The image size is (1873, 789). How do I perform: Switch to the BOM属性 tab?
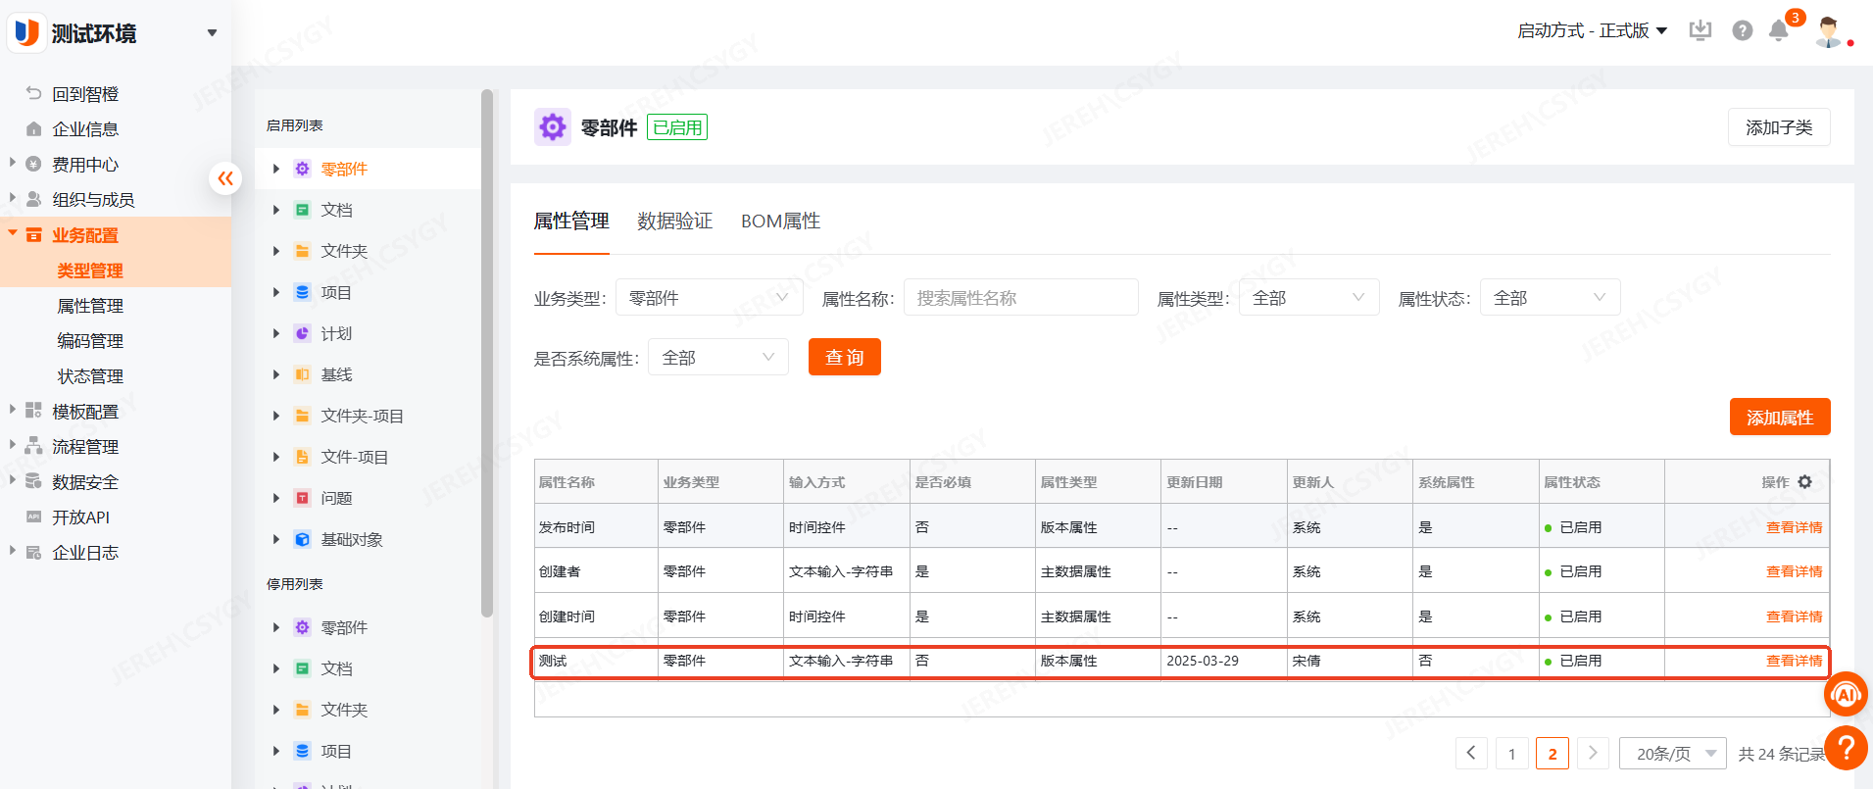pos(780,222)
